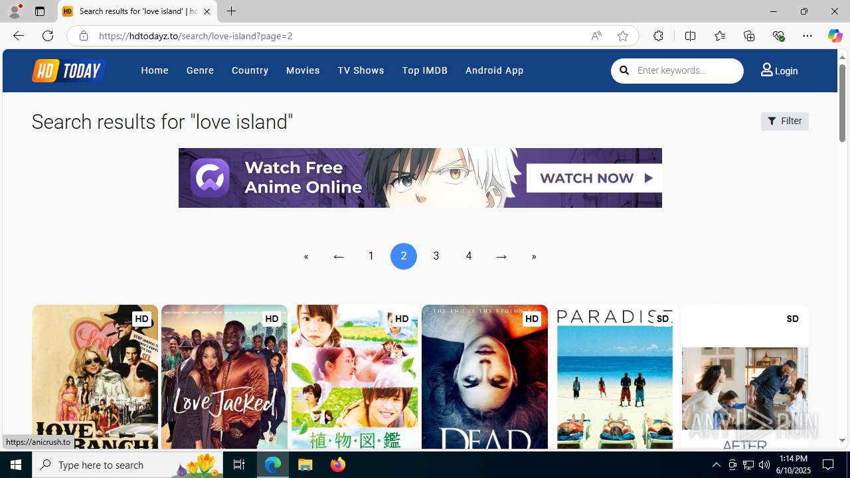Open the taskbar clock and date

click(794, 465)
